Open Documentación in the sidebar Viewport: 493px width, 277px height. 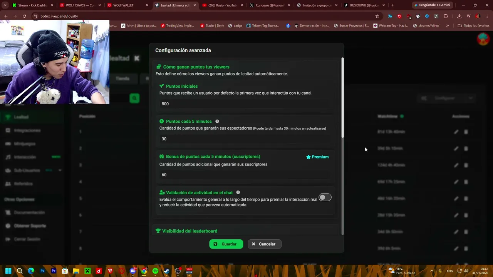[29, 212]
